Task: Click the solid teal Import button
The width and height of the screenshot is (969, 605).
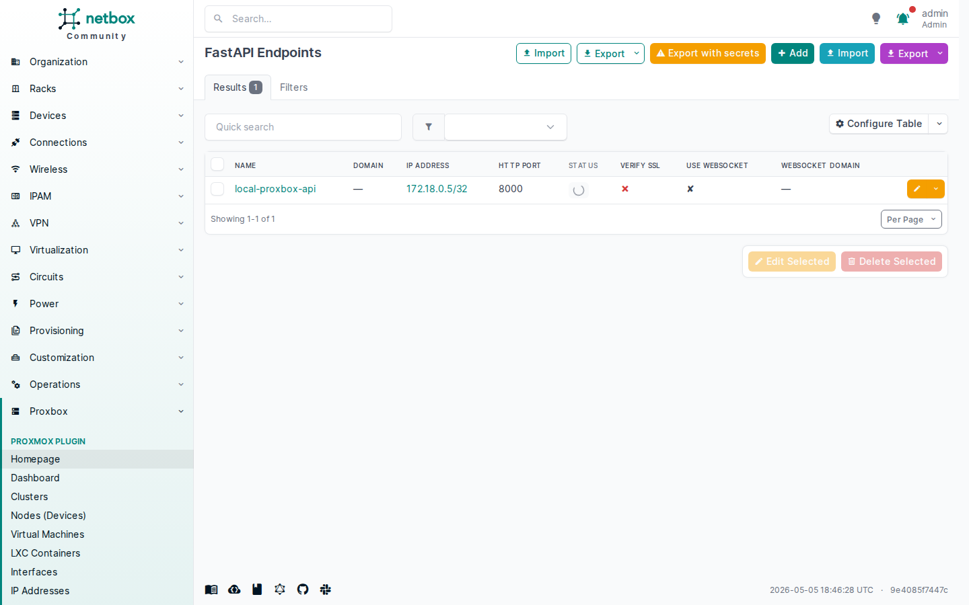Action: 847,53
